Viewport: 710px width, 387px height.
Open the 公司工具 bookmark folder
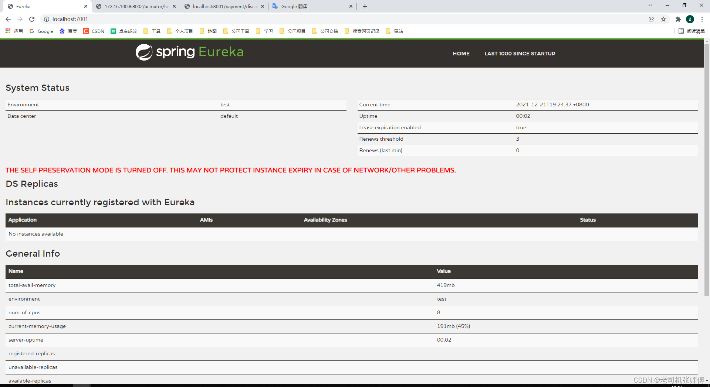(236, 31)
